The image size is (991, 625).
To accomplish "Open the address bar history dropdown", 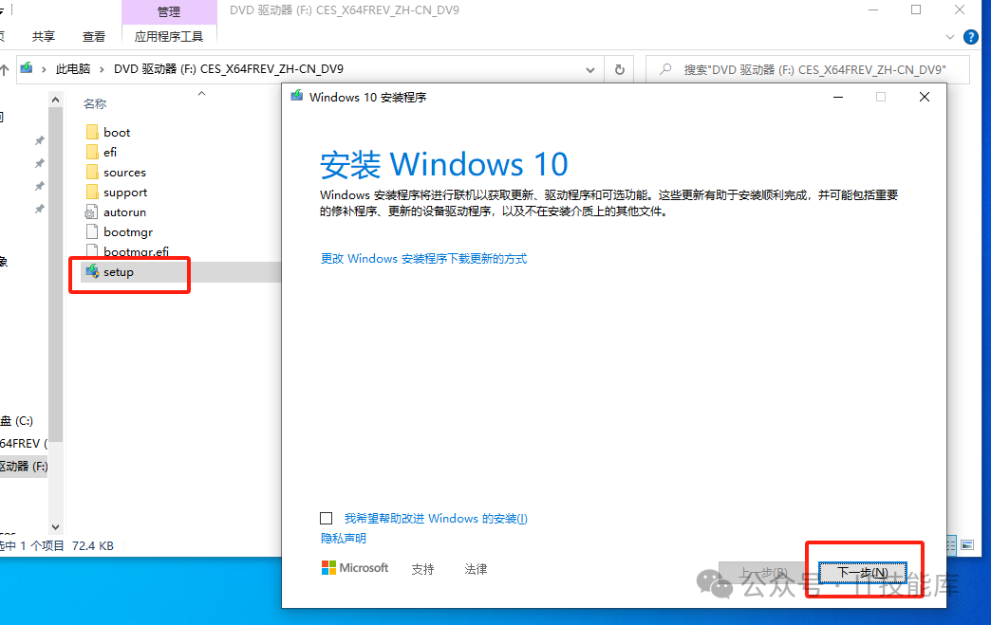I will pyautogui.click(x=590, y=69).
